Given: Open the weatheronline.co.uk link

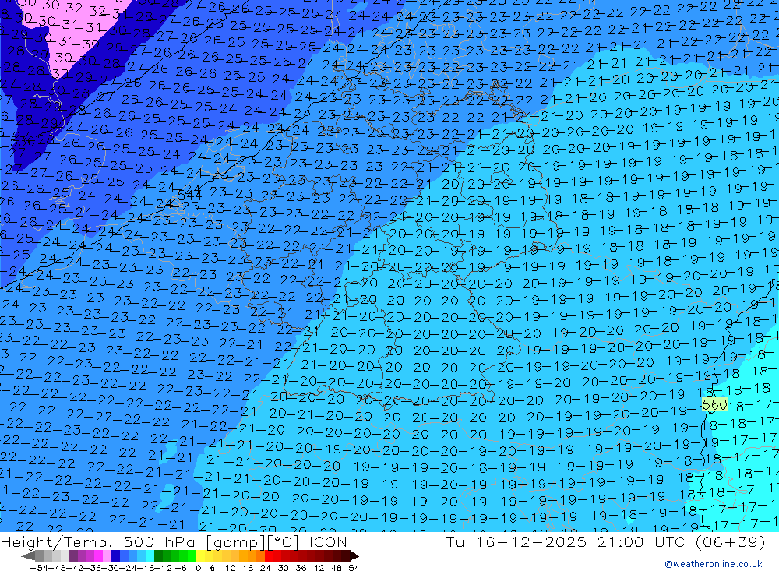Looking at the screenshot, I should point(714,564).
